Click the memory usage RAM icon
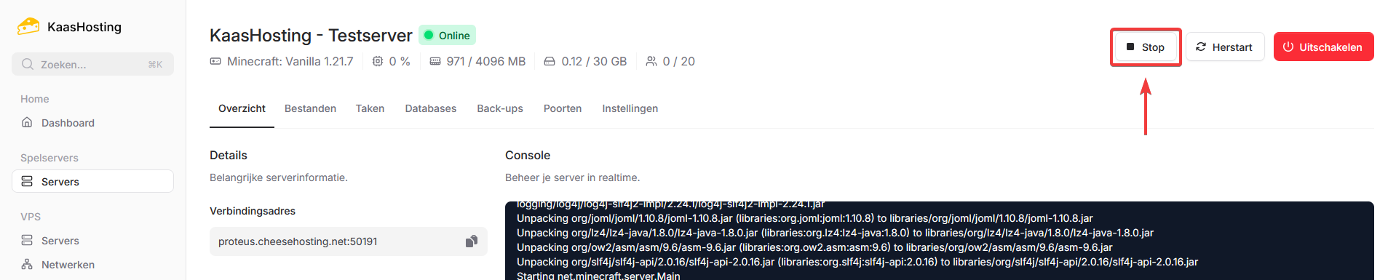The height and width of the screenshot is (280, 1396). (435, 61)
